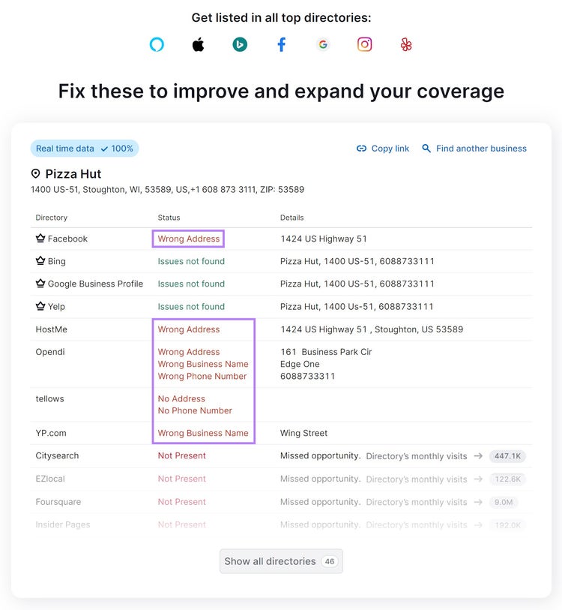Screen dimensions: 562x610
Task: Click the chain icon beside Copy link
Action: tap(361, 149)
